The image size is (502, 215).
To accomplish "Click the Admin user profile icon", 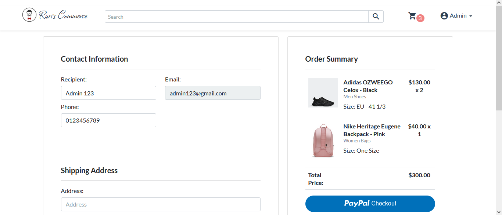I will [444, 15].
